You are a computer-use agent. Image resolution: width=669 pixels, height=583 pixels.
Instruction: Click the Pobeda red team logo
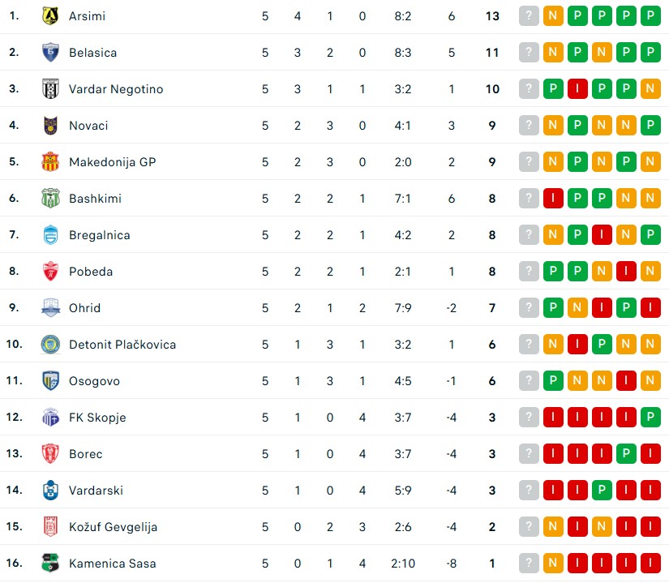click(x=50, y=272)
